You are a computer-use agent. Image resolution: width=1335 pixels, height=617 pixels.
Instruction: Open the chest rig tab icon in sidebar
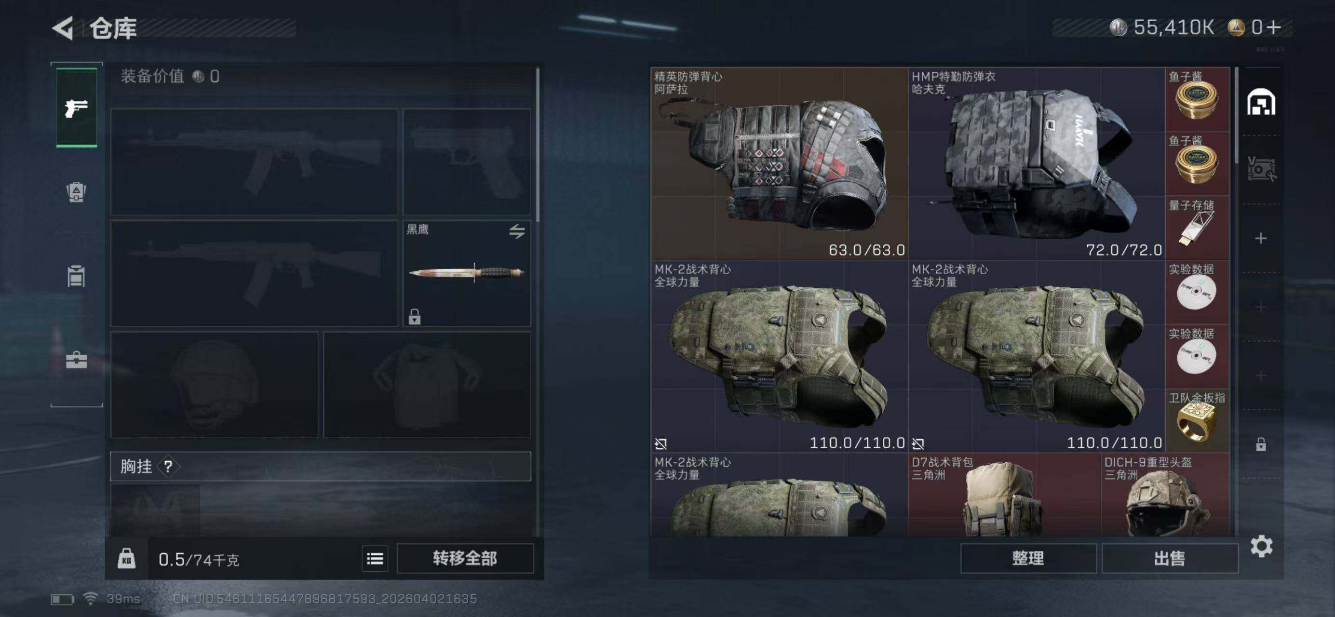(x=76, y=276)
